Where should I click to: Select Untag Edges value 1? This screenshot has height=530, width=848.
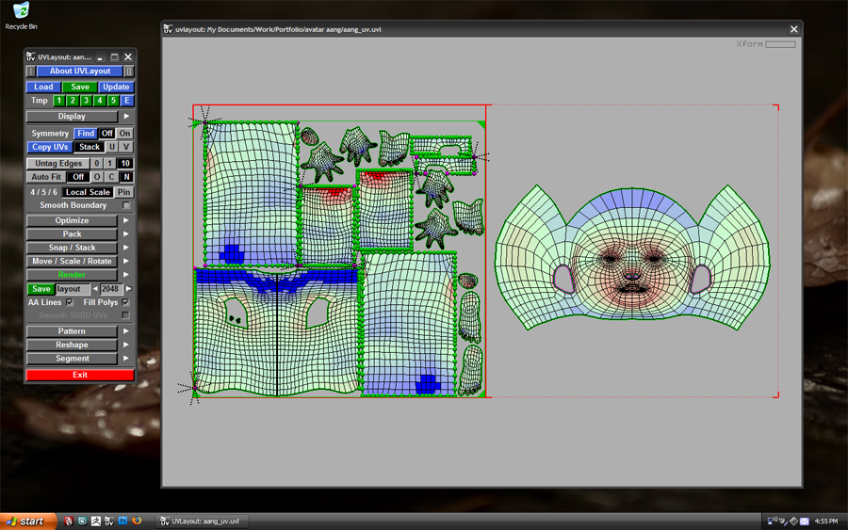[110, 163]
